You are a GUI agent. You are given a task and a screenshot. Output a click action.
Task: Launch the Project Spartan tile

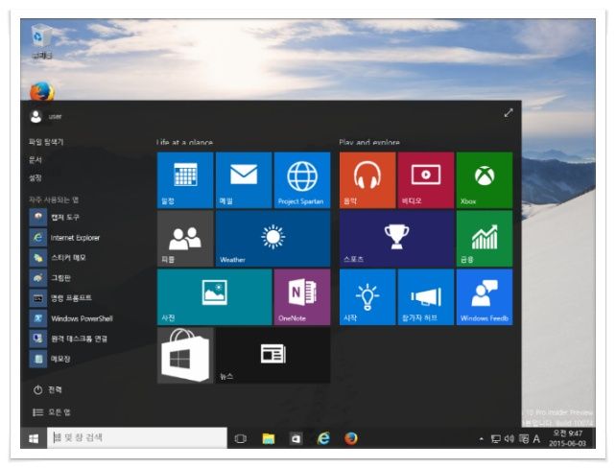tap(302, 180)
